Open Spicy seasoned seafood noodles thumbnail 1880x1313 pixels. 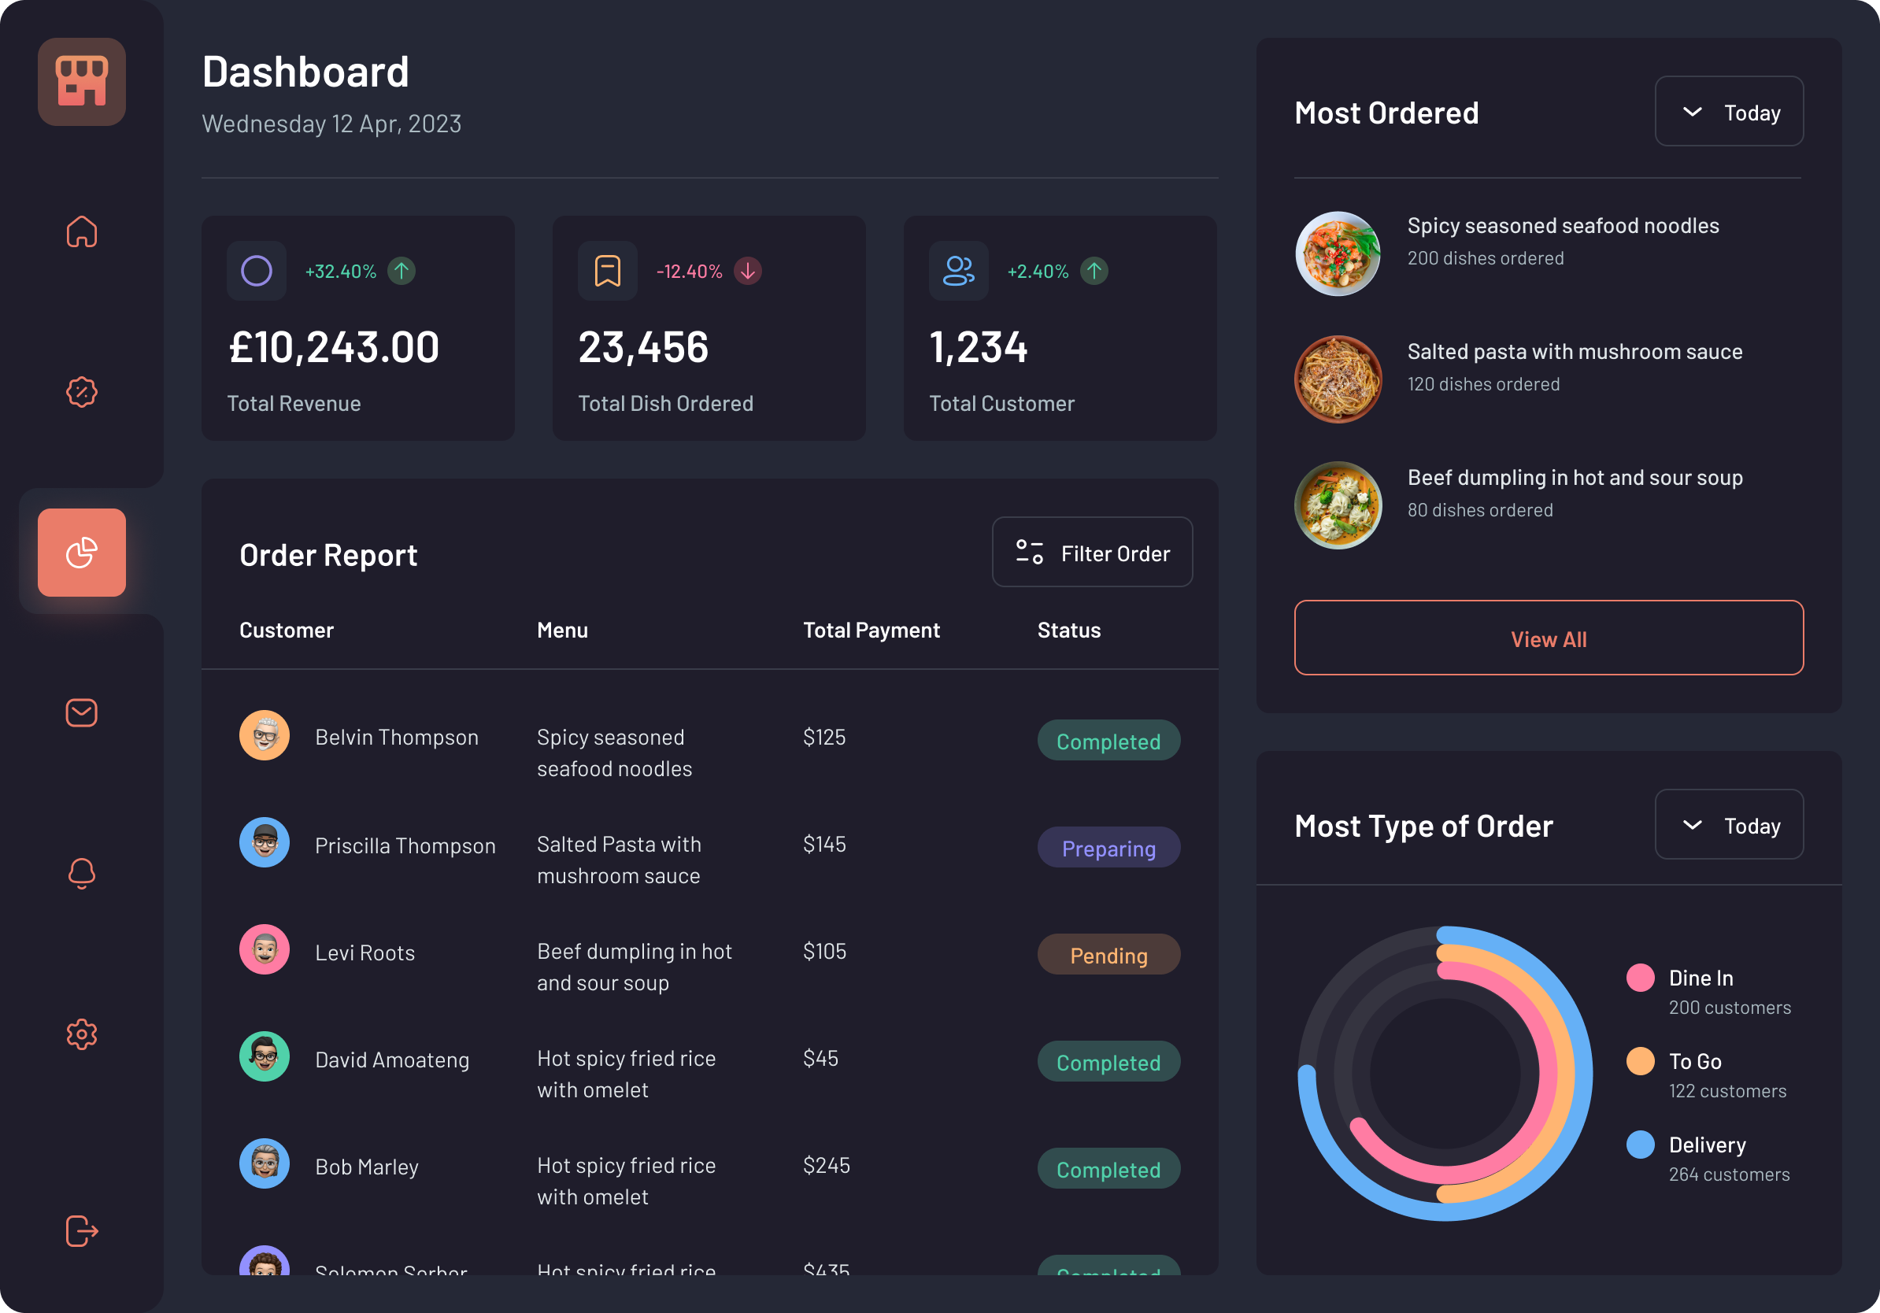click(x=1337, y=253)
